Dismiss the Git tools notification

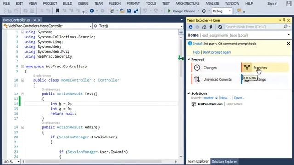tap(288, 44)
